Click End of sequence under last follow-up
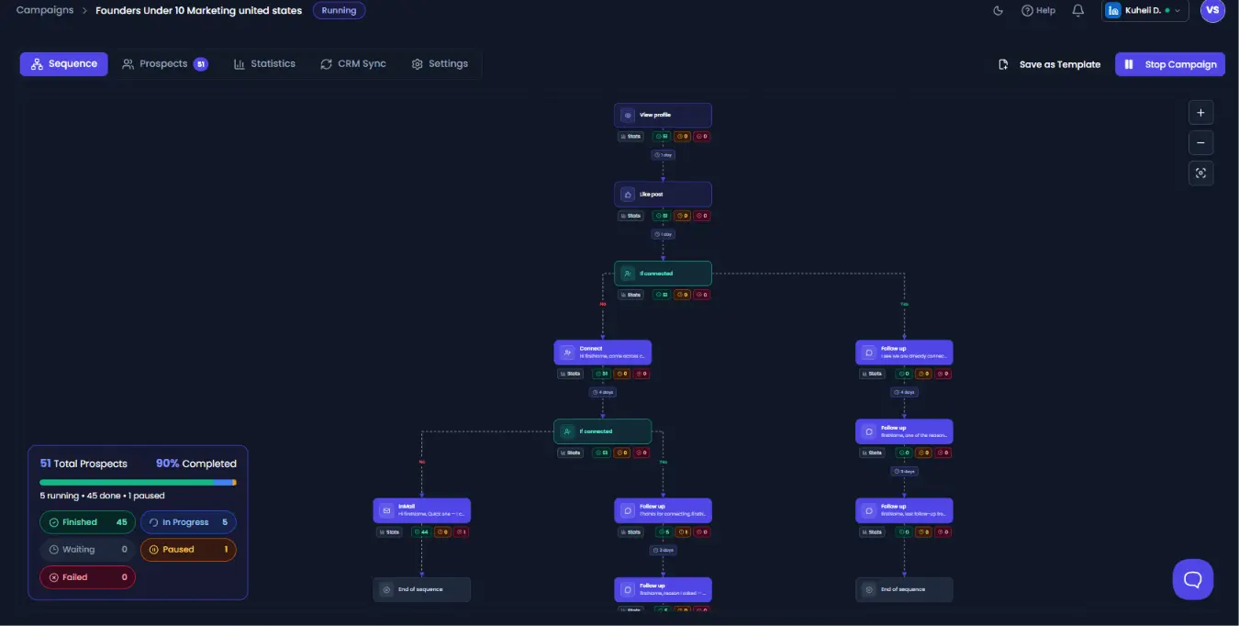The image size is (1239, 626). pos(904,589)
